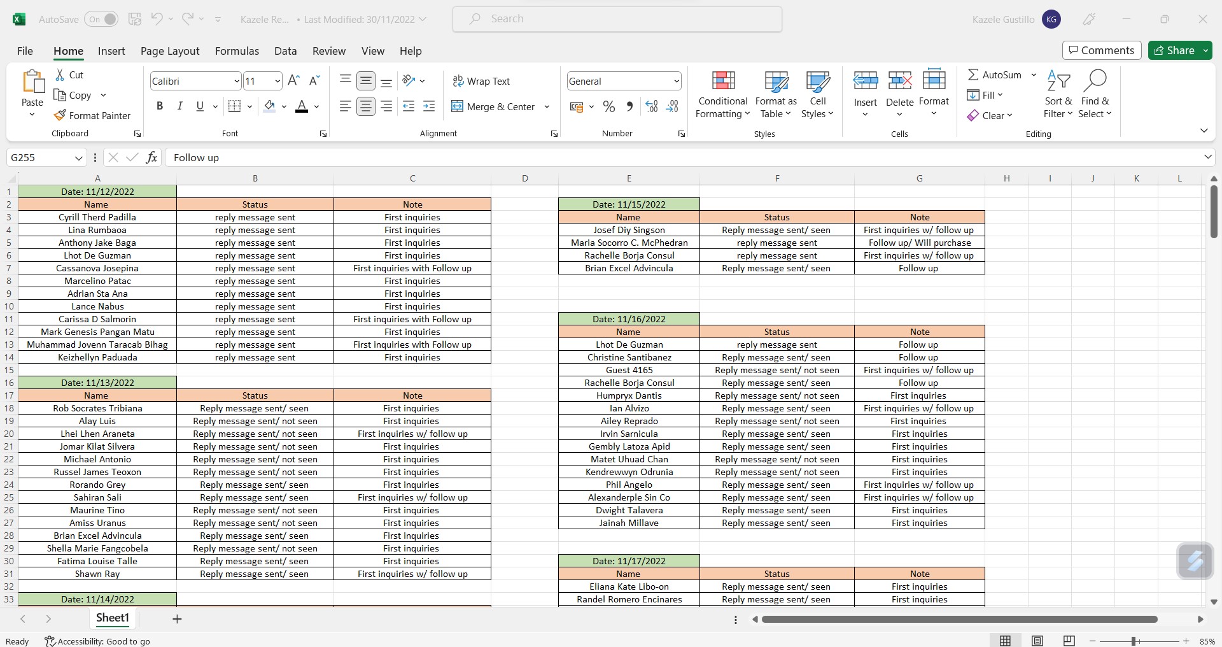1222x647 pixels.
Task: Open the Fill dropdown
Action: click(x=985, y=95)
